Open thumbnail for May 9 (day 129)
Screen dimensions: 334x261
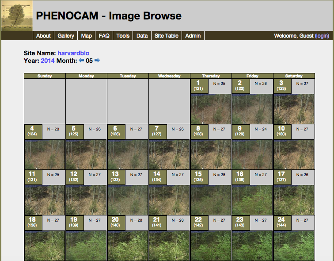[252, 154]
